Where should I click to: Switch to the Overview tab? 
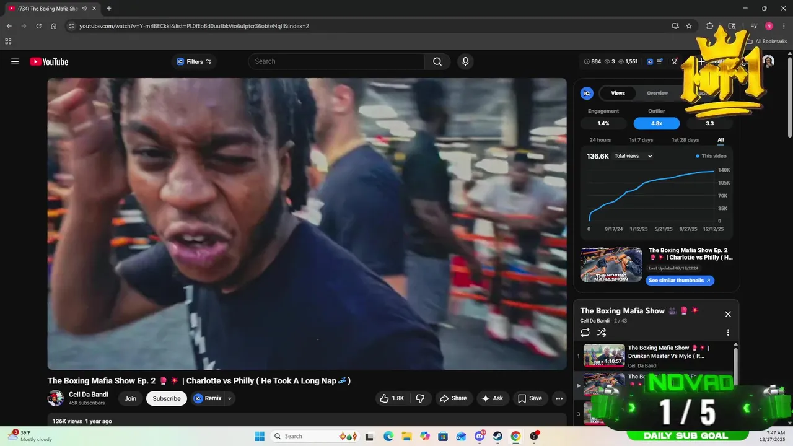click(657, 93)
